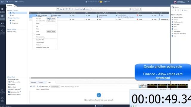Open the Session dropdown in top bar

click(x=96, y=2)
